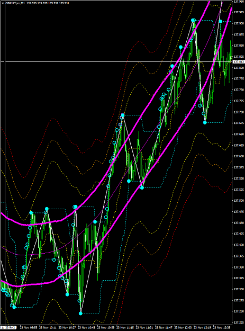This screenshot has width=245, height=331.
Task: Click the GBPJPYpro,M1 chart title text
Action: click(15, 3)
